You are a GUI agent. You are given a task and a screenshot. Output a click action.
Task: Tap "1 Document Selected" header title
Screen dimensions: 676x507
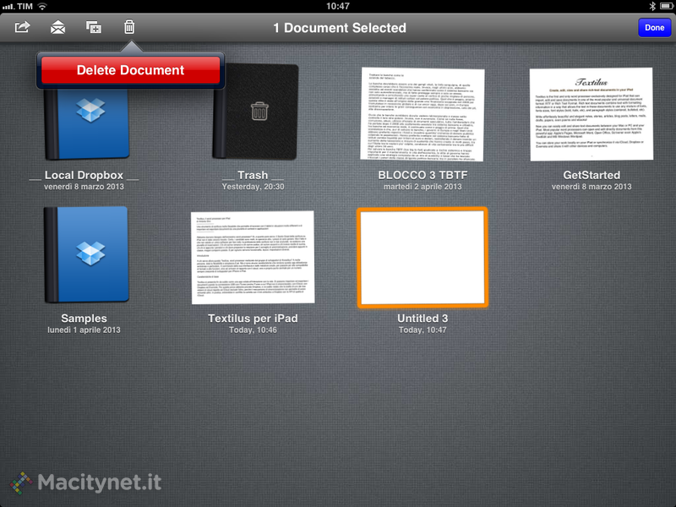point(340,28)
